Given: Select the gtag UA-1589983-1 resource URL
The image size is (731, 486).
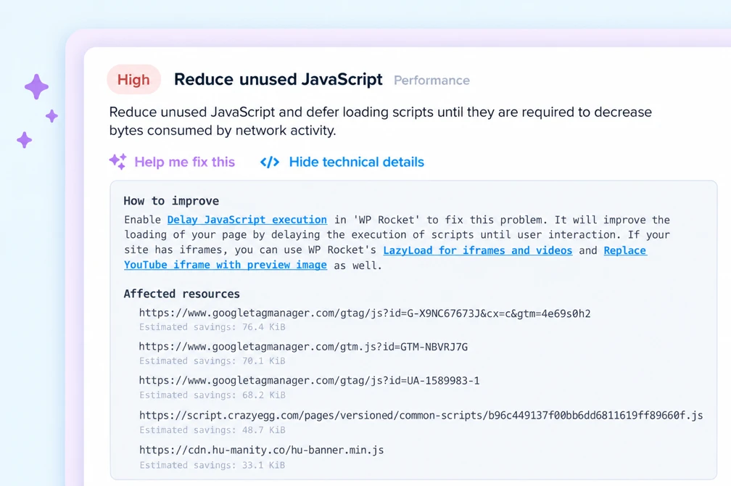Looking at the screenshot, I should [309, 381].
